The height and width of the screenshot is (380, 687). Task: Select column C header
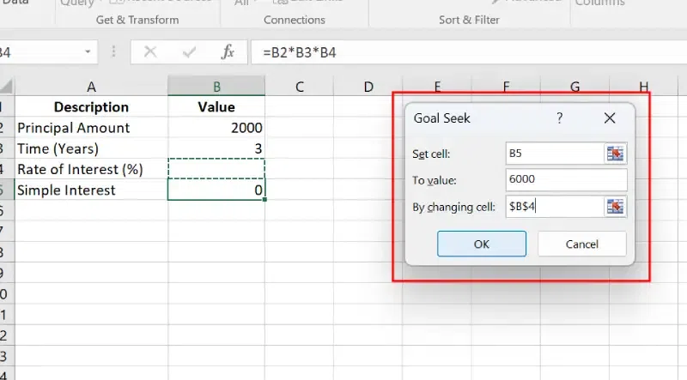(x=299, y=87)
